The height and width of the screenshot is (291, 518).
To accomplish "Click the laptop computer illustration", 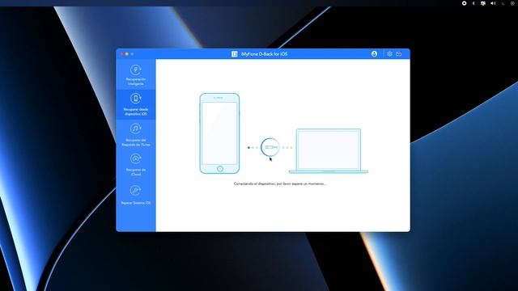I will pos(329,151).
